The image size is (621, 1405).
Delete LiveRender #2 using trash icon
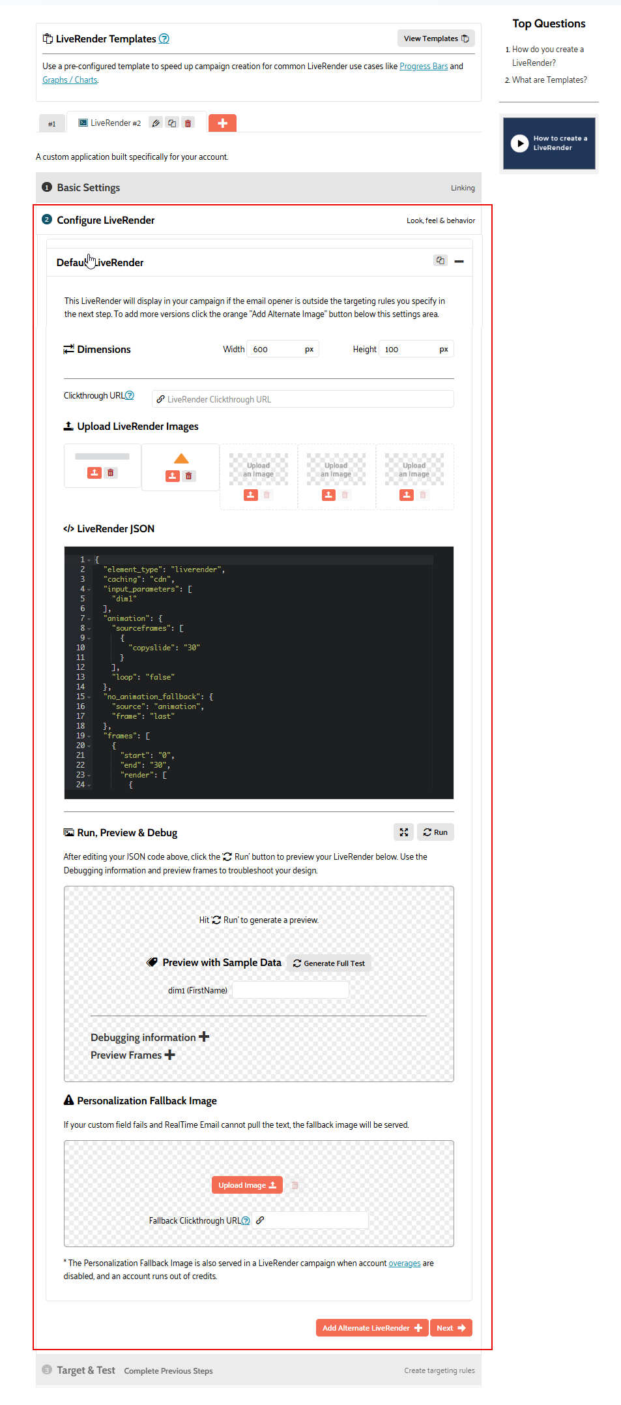point(188,123)
